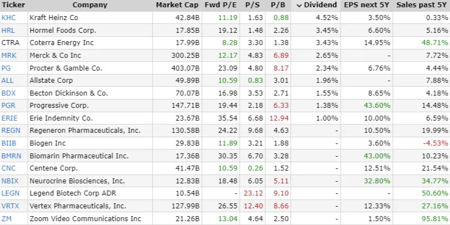Select Zoom Video Communications Inc name
This screenshot has height=225, width=450.
[x=85, y=219]
